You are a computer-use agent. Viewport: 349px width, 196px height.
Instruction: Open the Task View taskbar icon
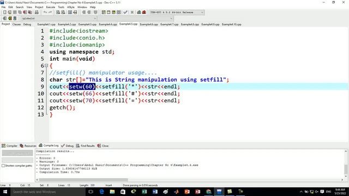(91, 192)
